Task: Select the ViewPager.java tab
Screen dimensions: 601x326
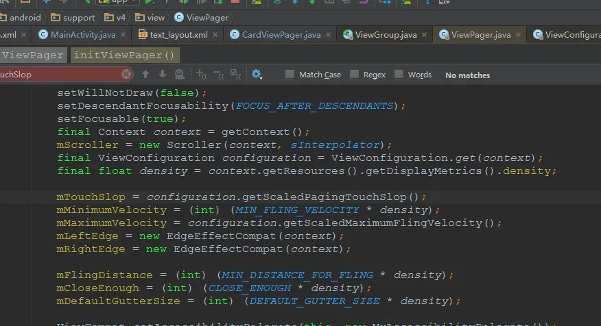Action: tap(481, 35)
